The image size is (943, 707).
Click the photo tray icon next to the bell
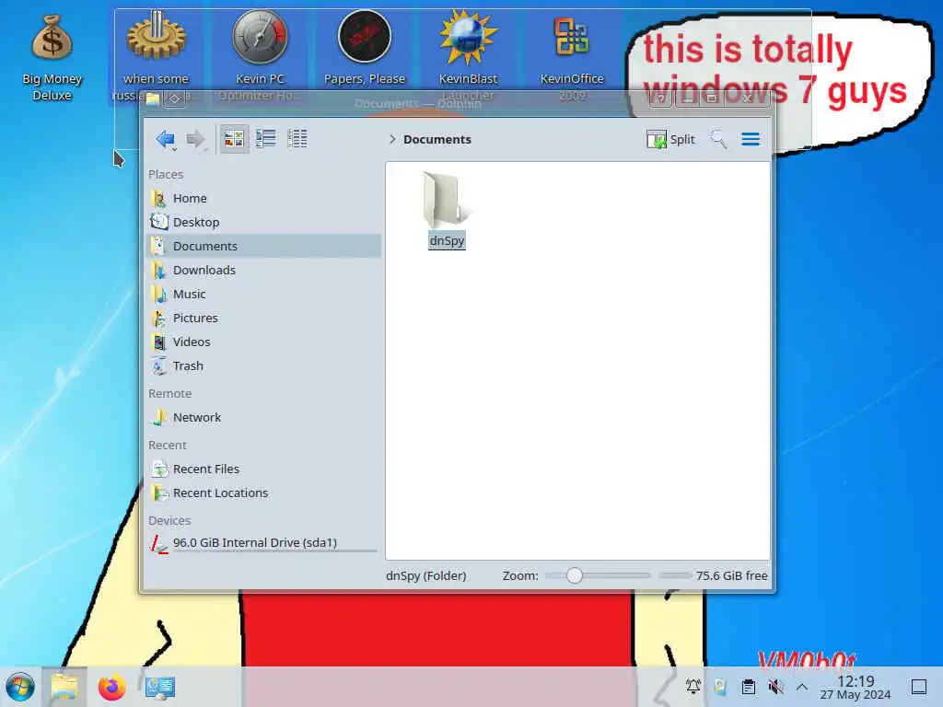point(720,686)
